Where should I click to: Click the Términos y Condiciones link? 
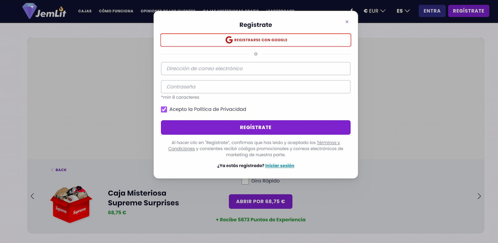click(328, 142)
